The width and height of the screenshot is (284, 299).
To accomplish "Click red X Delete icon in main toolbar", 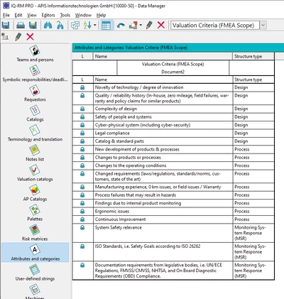I will coord(161,25).
